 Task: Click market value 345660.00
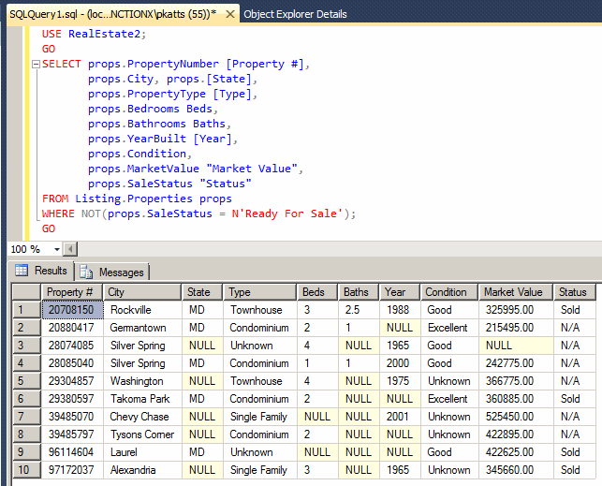coord(516,470)
